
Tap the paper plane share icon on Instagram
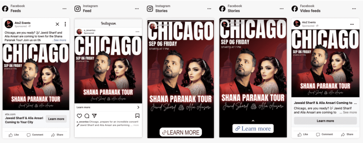pos(94,116)
